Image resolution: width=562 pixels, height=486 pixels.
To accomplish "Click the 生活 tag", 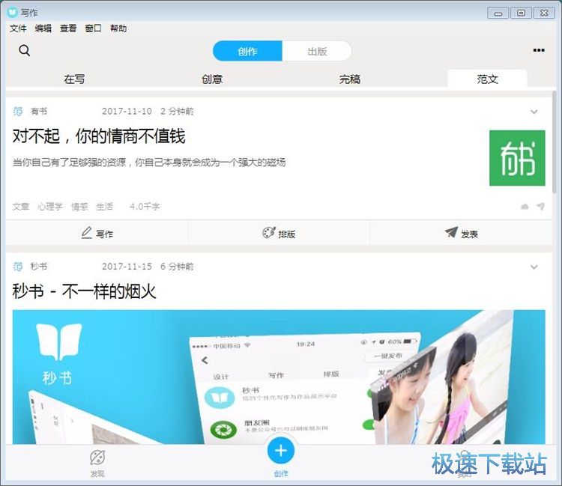I will pos(105,206).
